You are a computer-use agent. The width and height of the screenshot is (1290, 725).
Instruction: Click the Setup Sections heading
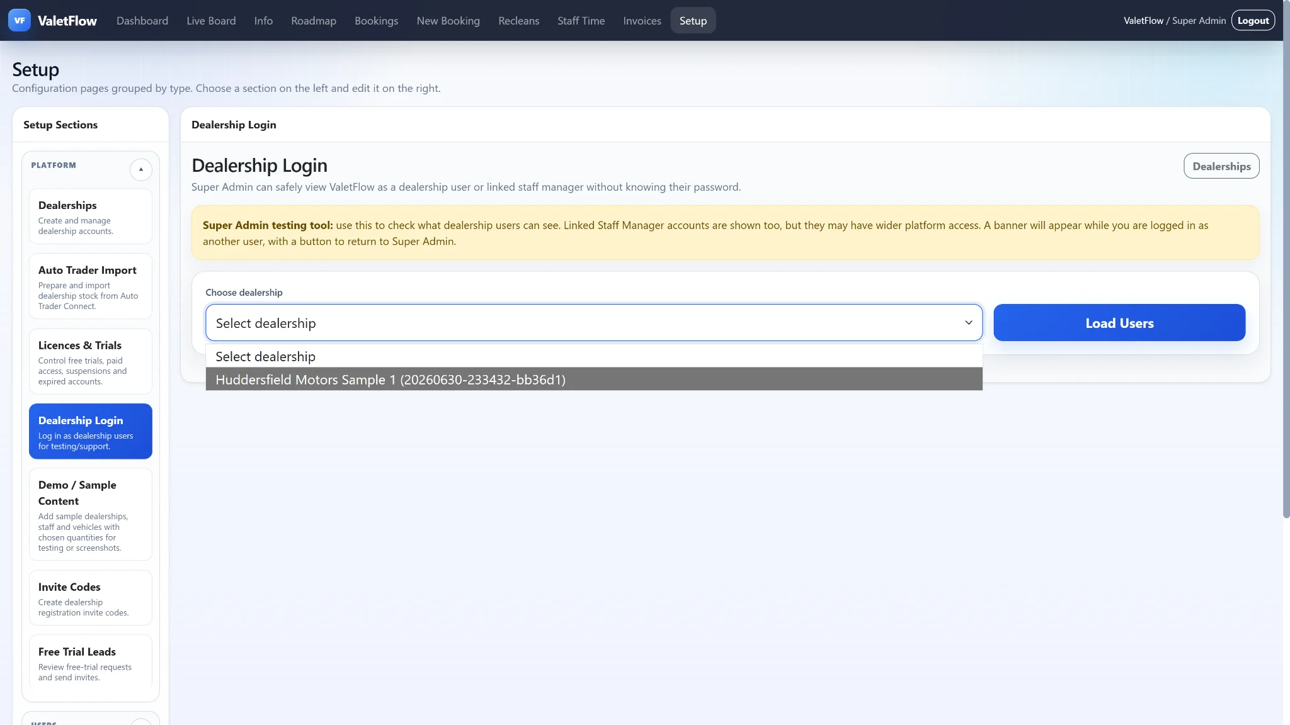tap(60, 125)
